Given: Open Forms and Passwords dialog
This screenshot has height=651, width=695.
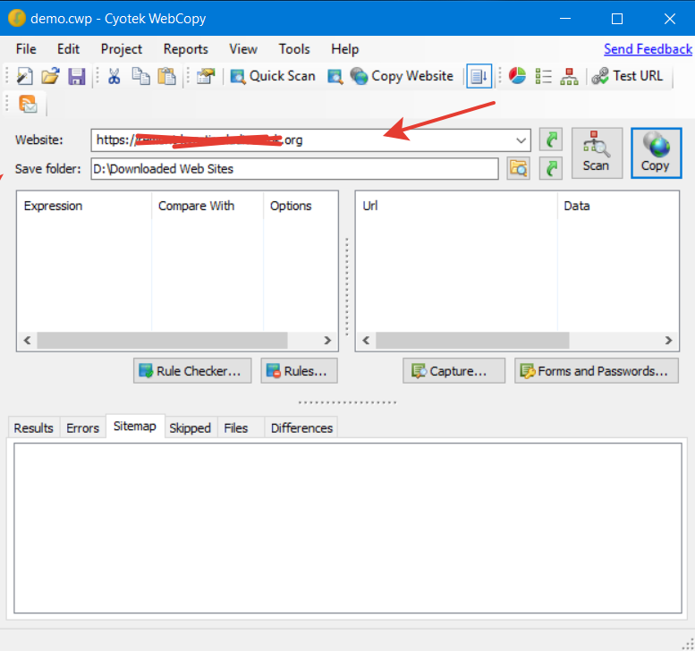Looking at the screenshot, I should click(596, 371).
